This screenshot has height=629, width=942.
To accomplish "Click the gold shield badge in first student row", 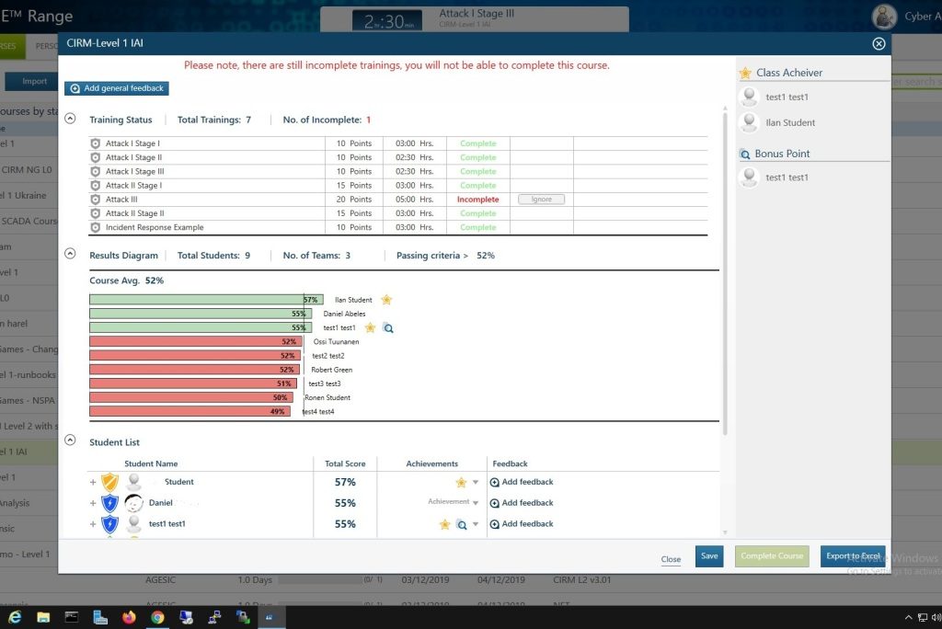I will coord(109,482).
